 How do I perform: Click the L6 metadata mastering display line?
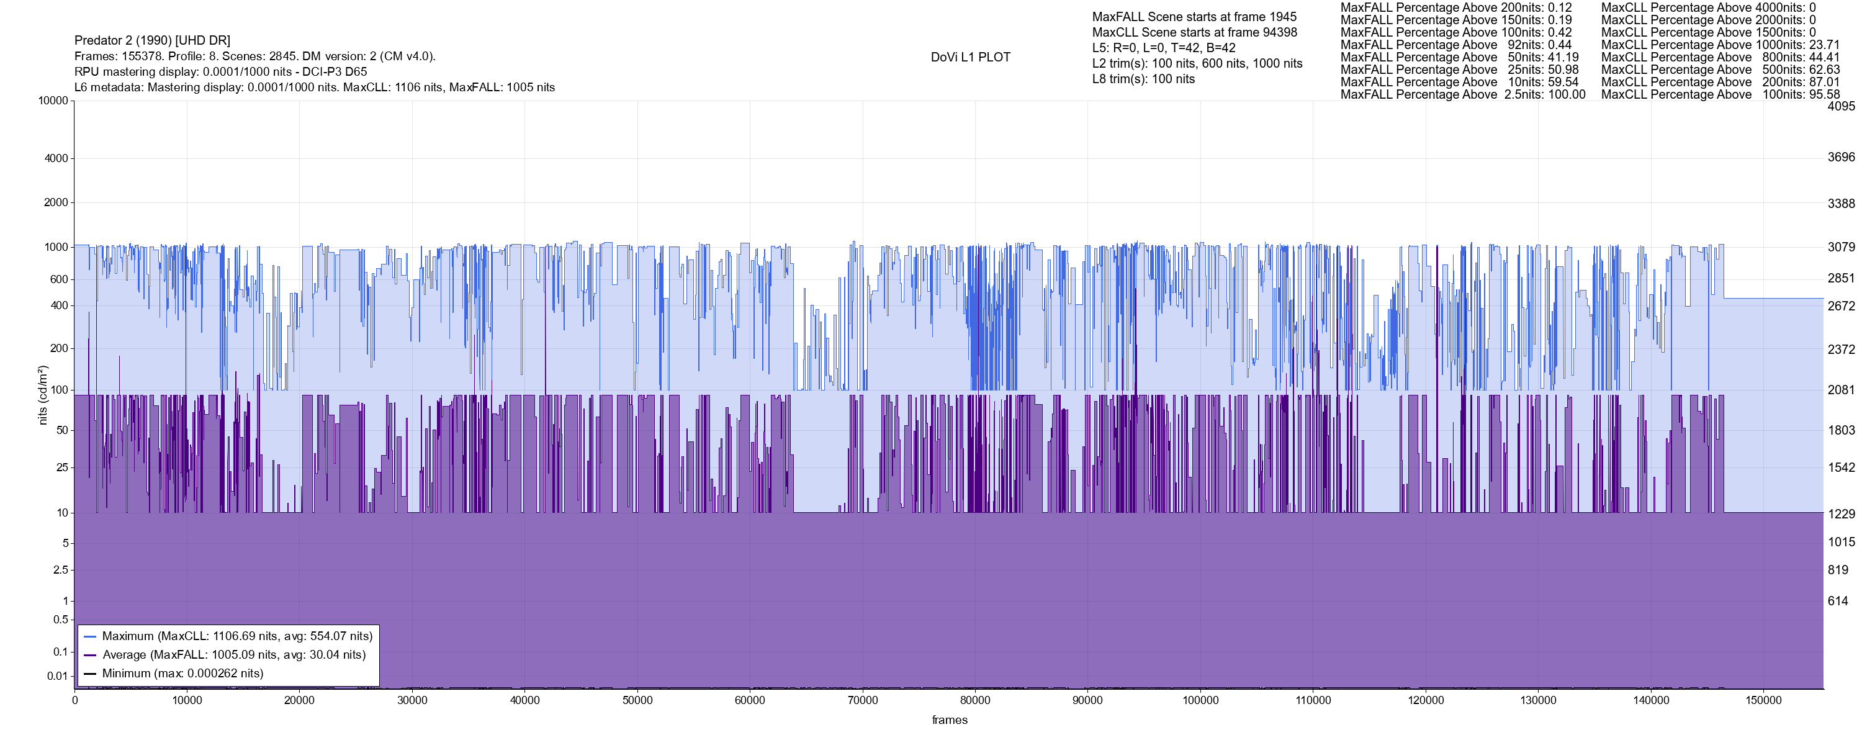(x=315, y=88)
